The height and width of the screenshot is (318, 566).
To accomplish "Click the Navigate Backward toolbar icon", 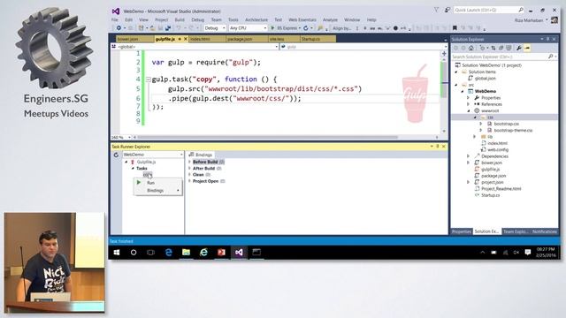I will click(x=119, y=28).
